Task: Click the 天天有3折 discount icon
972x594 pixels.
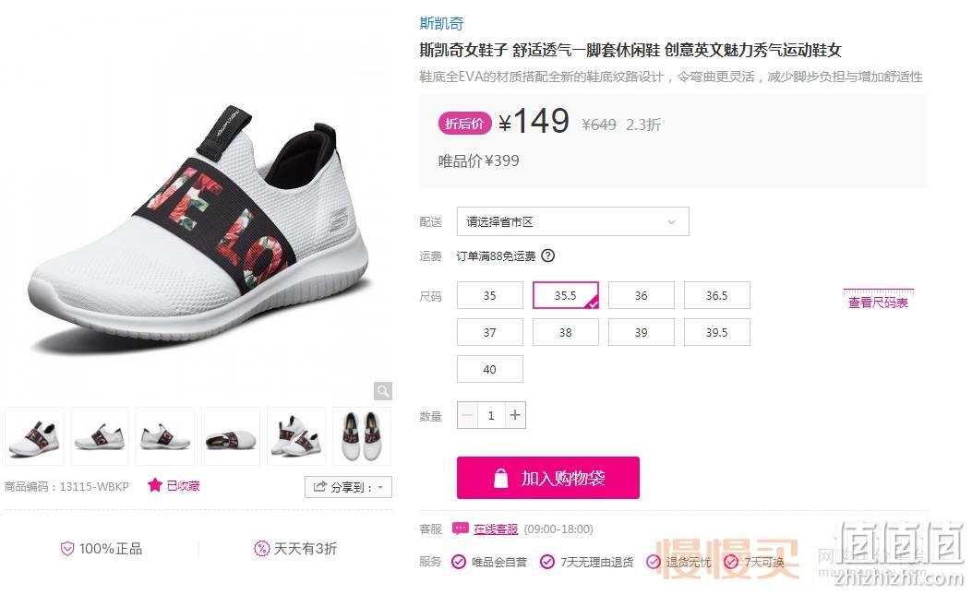Action: [261, 548]
